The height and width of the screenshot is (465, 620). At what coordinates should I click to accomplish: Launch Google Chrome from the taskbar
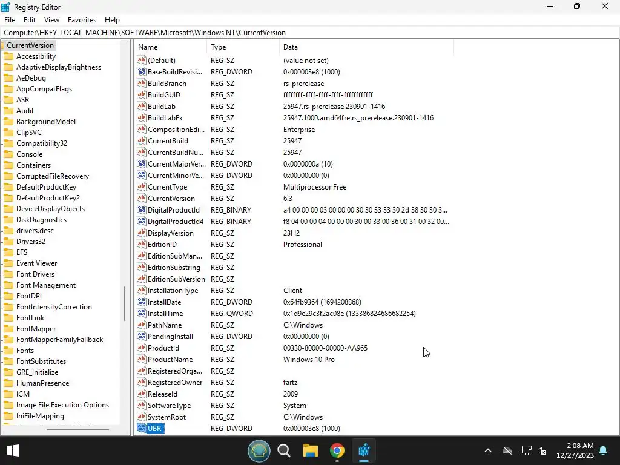pos(337,450)
